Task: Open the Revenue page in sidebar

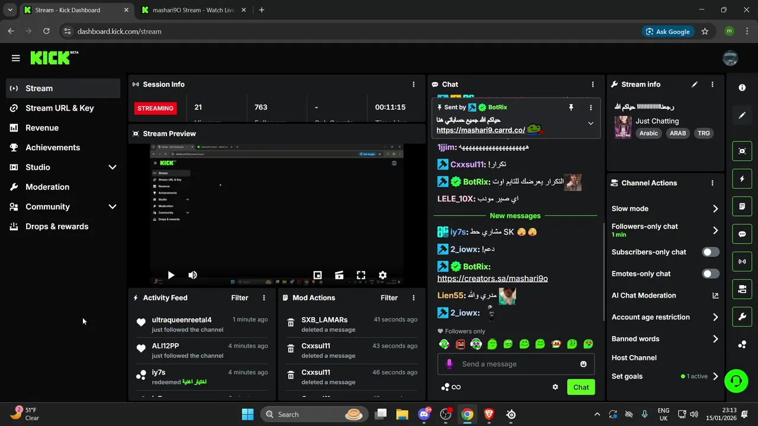Action: point(64,128)
